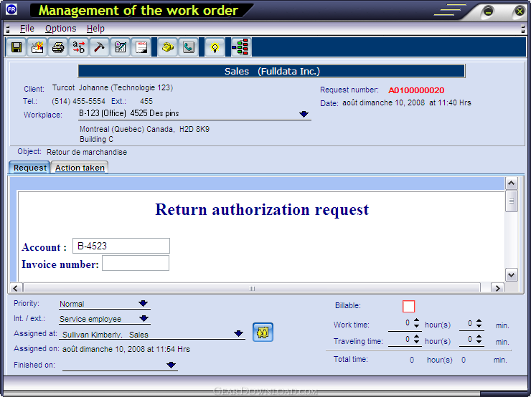This screenshot has height=397, width=531.
Task: Decrease Work time minutes down arrow
Action: click(479, 326)
